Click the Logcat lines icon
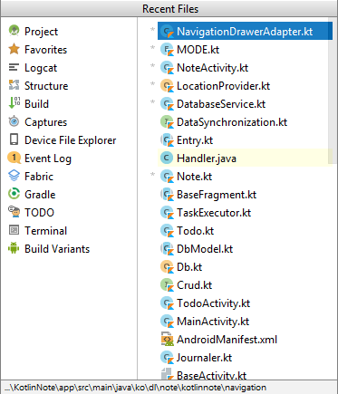 [x=14, y=67]
